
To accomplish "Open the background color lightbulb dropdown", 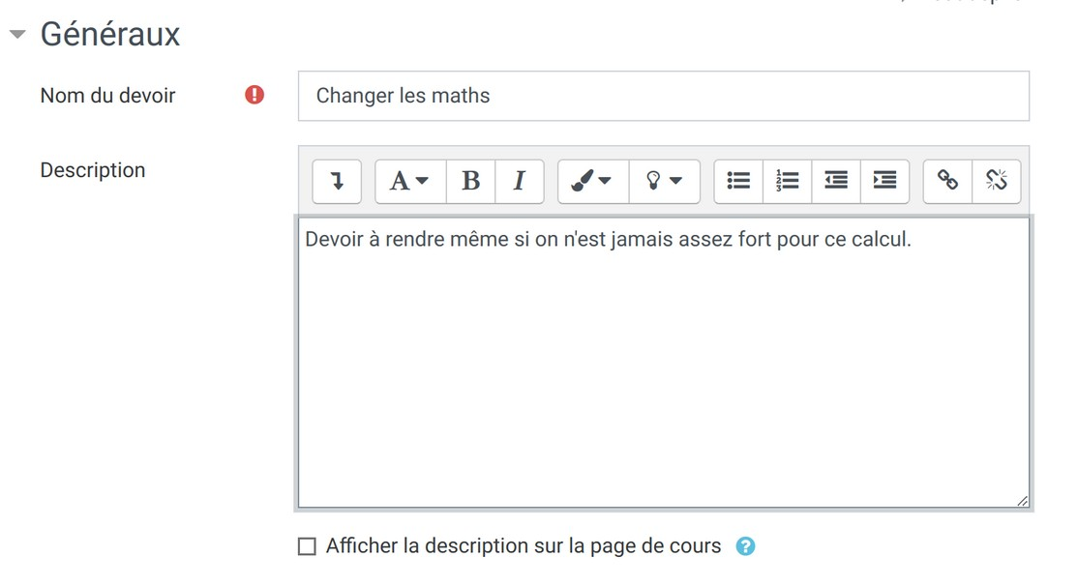I will (x=664, y=181).
